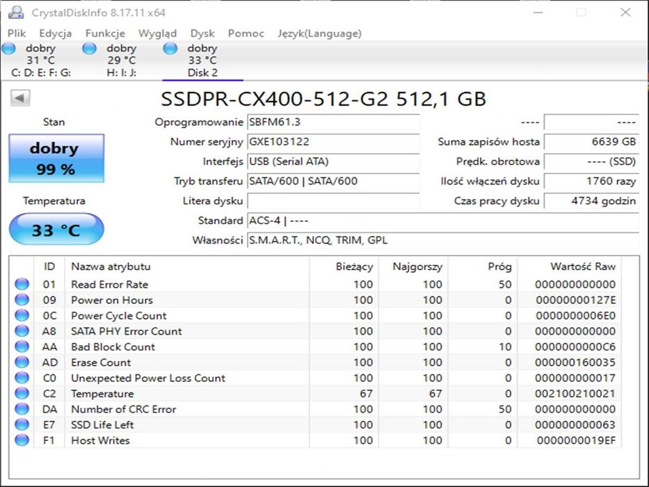
Task: Click status orb of Read Error Rate row
Action: click(x=22, y=284)
